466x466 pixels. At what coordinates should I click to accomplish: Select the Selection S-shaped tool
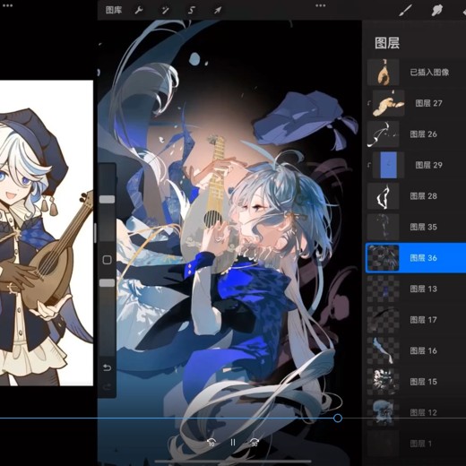pyautogui.click(x=191, y=11)
